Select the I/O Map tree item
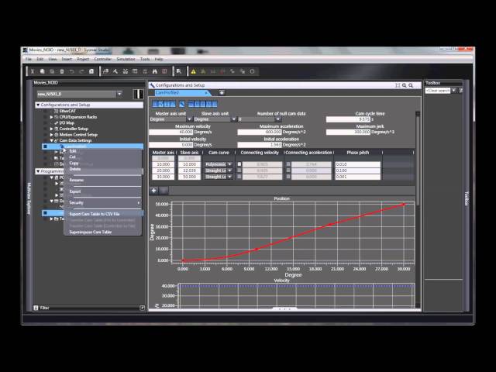Screen dimensions: 496x372 click(x=67, y=122)
